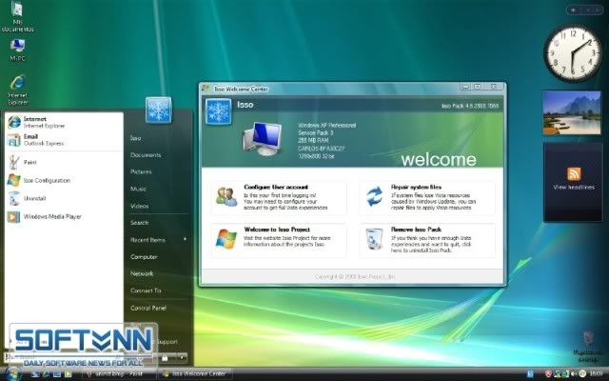
Task: Open the Internet Explorer desktop shortcut
Action: (18, 90)
